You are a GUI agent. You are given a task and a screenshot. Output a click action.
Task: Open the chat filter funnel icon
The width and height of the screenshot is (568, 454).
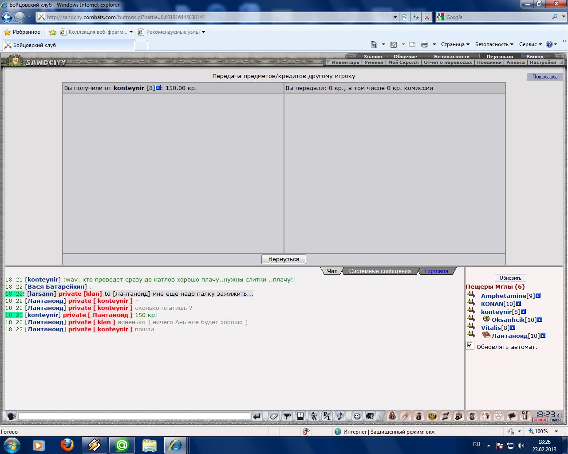tap(287, 416)
